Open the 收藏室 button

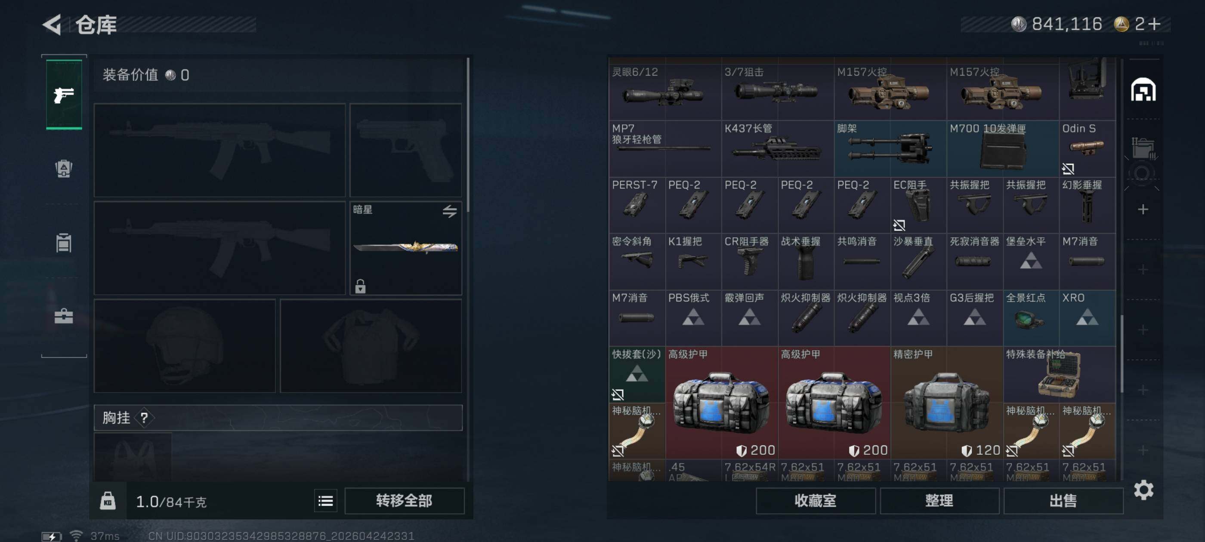(816, 501)
